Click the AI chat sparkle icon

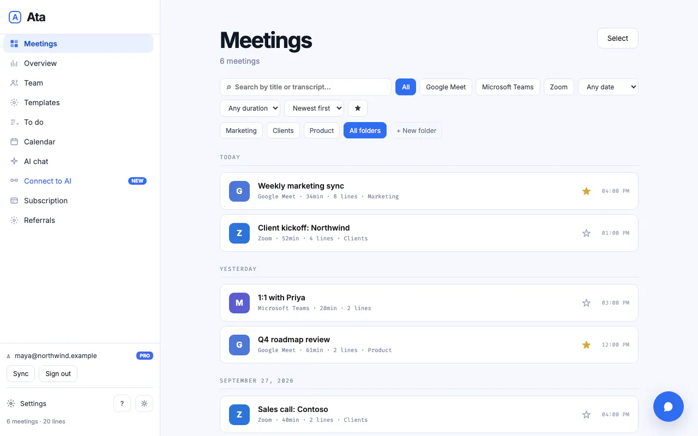(14, 161)
